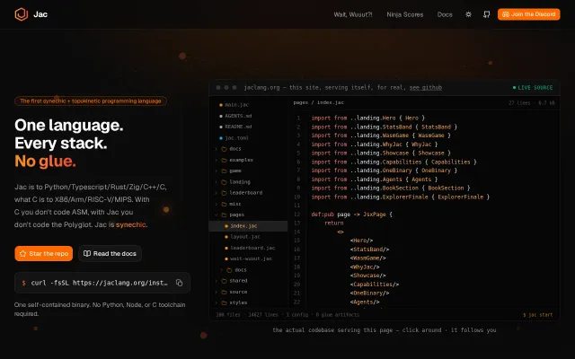Open the AGENTS.md file
This screenshot has height=359, width=575.
coord(238,116)
